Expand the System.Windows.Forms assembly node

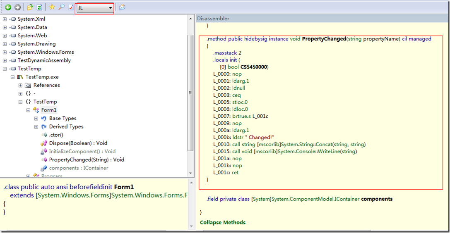tap(5, 52)
